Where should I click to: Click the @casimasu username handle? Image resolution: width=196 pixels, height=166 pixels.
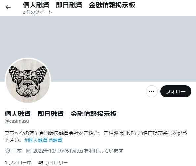pos(17,121)
